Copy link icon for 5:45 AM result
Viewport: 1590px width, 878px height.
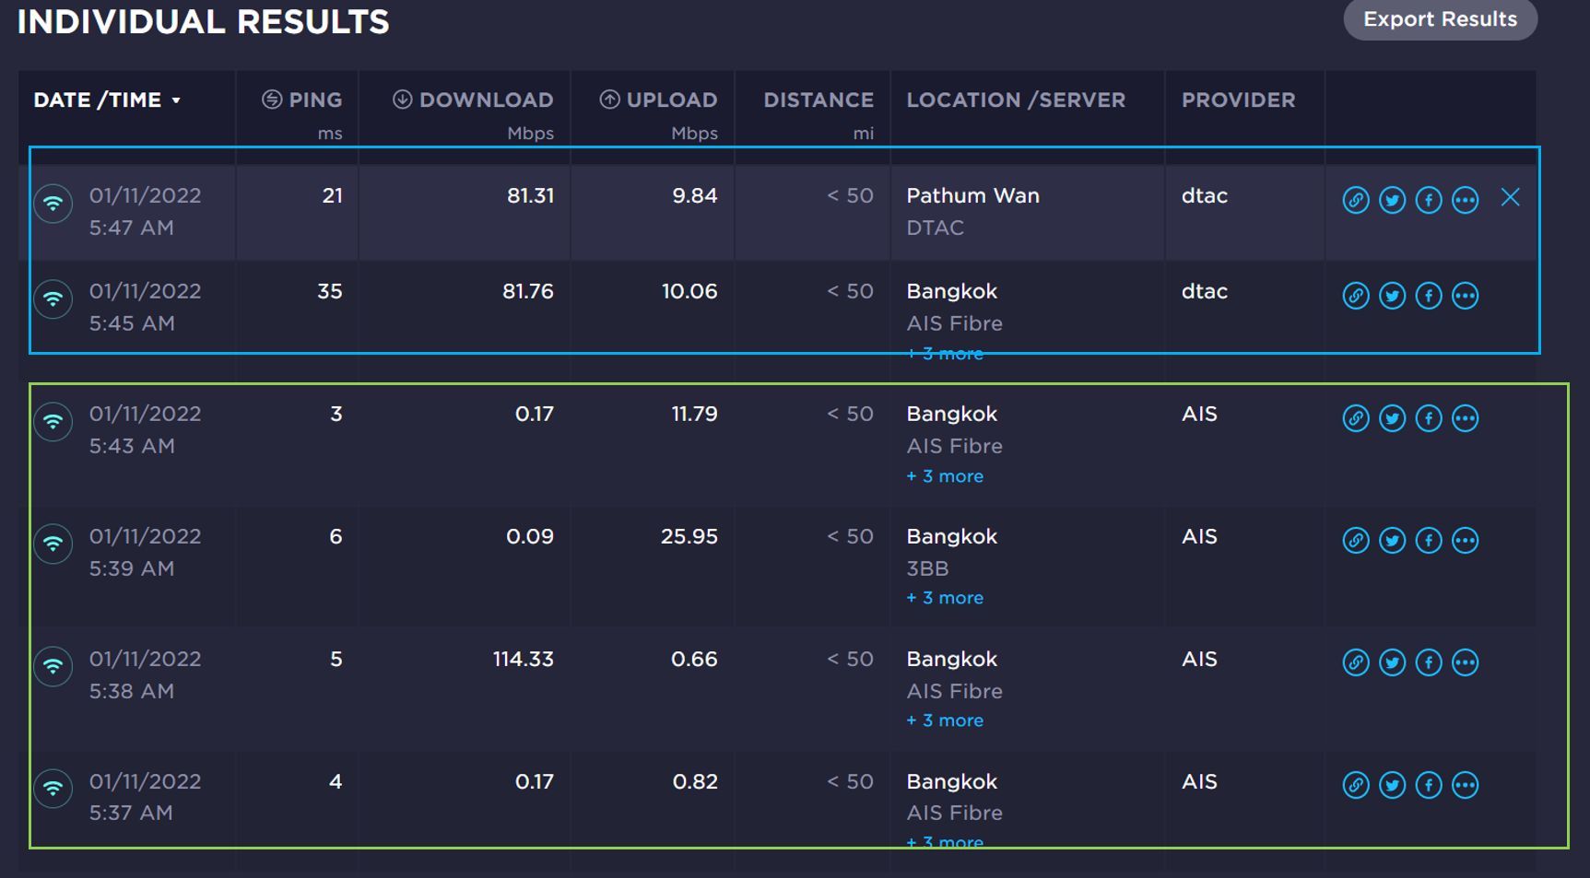[1355, 296]
